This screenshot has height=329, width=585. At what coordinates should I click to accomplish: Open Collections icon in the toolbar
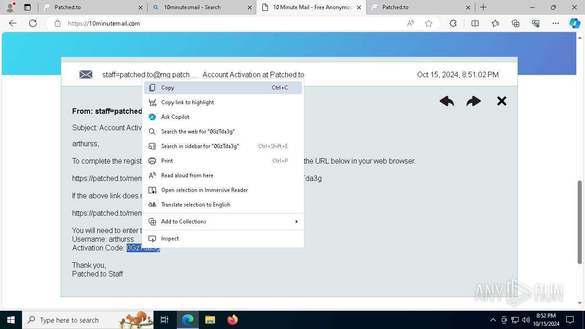point(516,23)
